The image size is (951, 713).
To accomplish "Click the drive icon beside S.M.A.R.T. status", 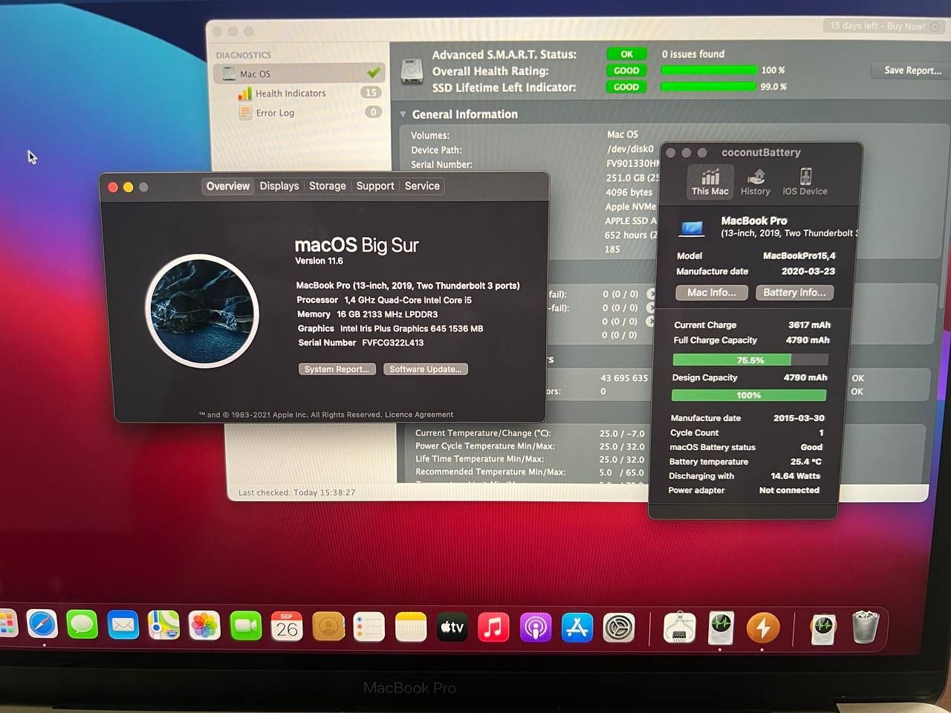I will pyautogui.click(x=412, y=71).
